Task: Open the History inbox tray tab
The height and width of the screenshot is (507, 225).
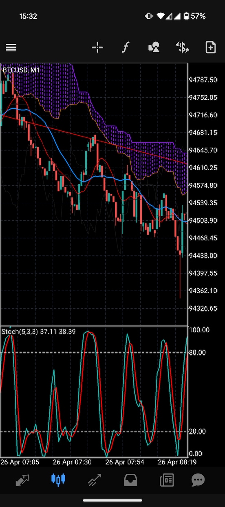Action: click(130, 480)
